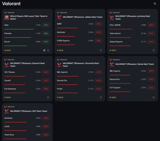Select the 46% odds button for Fnatic
This screenshot has height=141, width=160.
[x=98, y=89]
